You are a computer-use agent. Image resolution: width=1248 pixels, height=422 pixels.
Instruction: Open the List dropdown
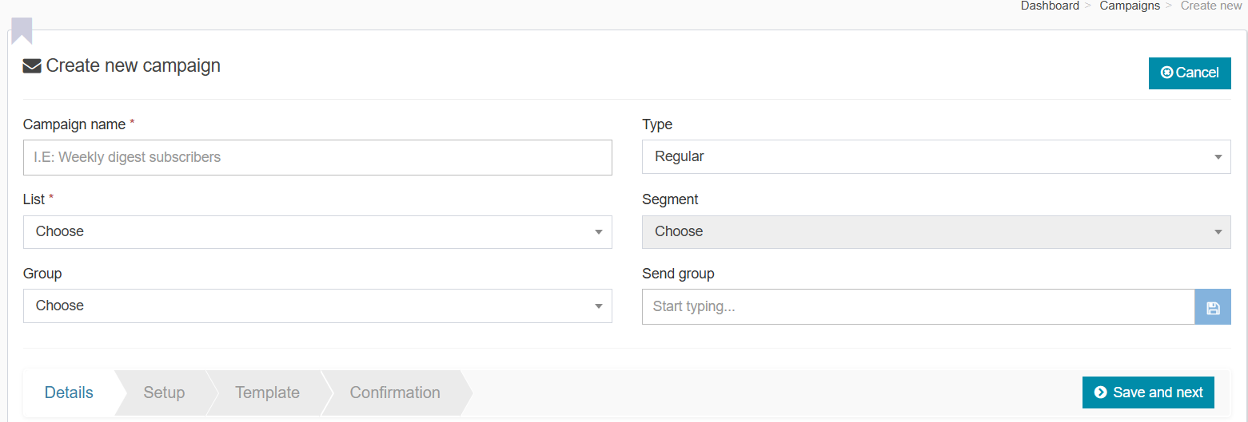point(317,231)
